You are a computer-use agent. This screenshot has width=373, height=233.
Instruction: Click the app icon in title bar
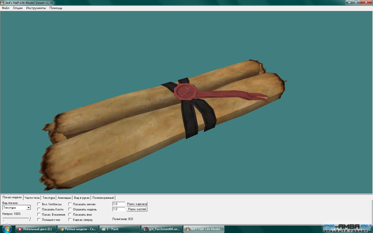(2, 3)
